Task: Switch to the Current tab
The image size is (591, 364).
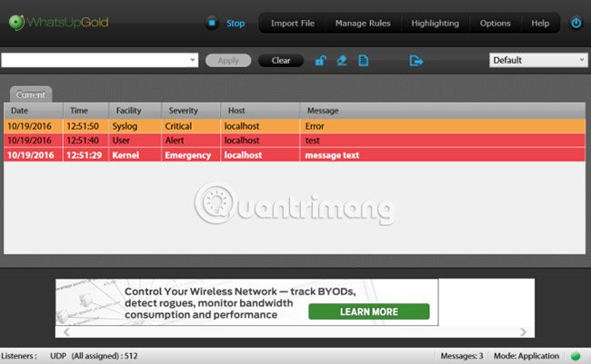Action: [x=31, y=94]
